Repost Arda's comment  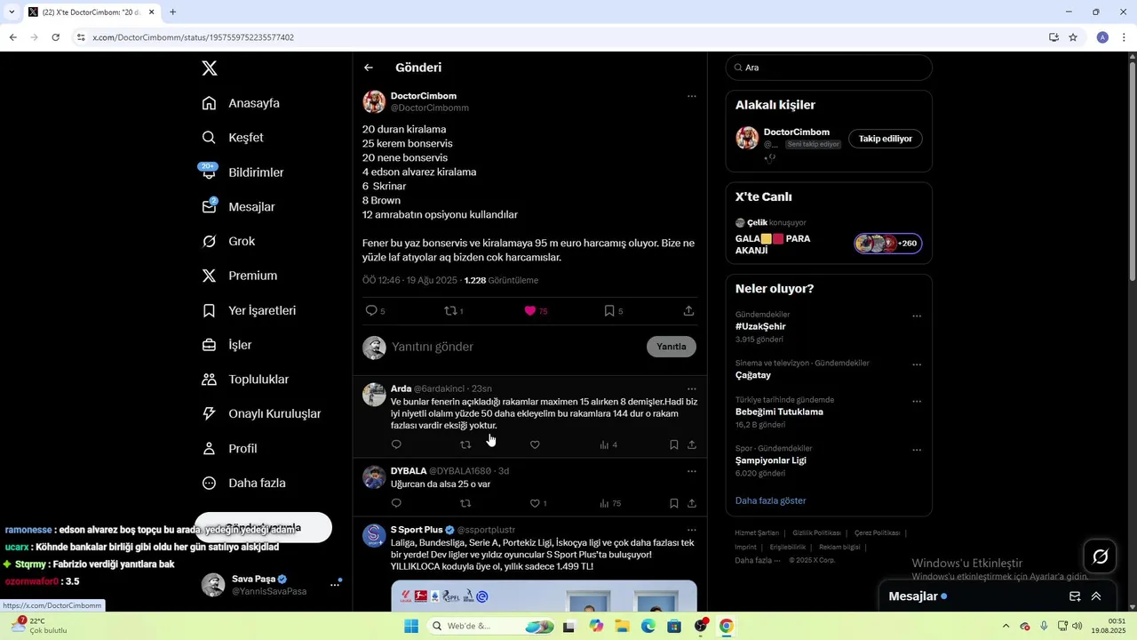coord(465,444)
